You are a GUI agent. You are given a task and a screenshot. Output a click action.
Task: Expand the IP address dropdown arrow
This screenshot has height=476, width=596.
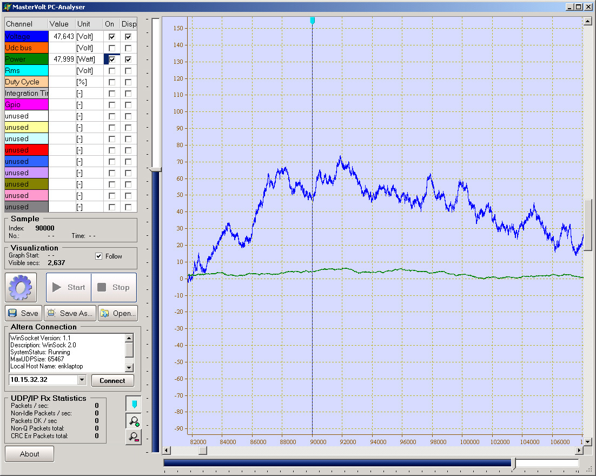click(82, 380)
